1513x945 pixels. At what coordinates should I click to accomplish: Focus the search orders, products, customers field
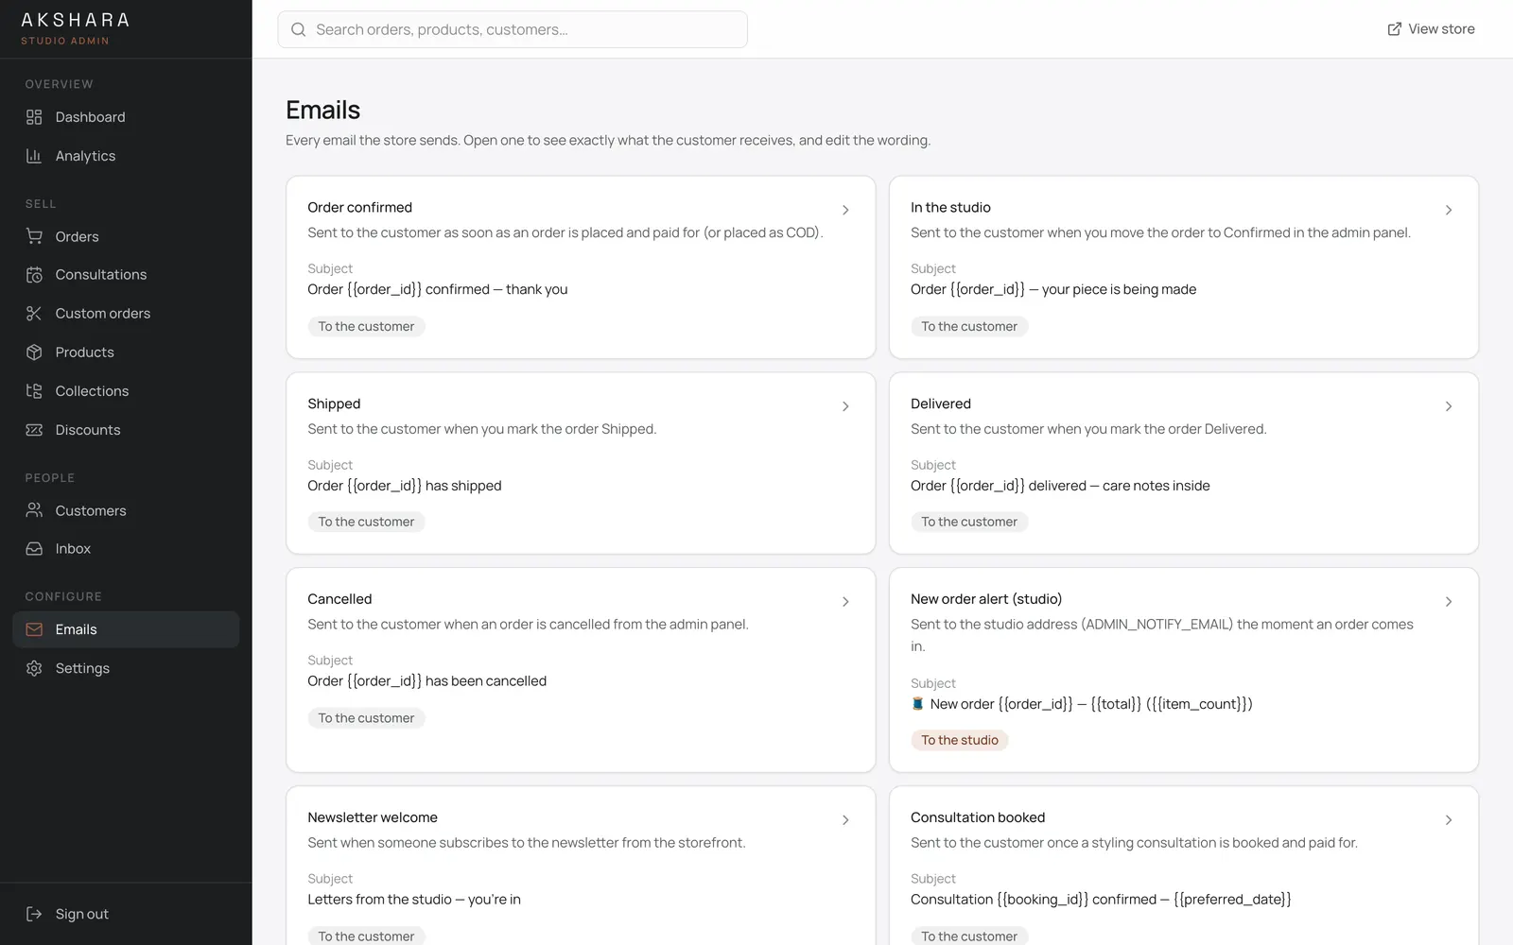[x=513, y=29]
